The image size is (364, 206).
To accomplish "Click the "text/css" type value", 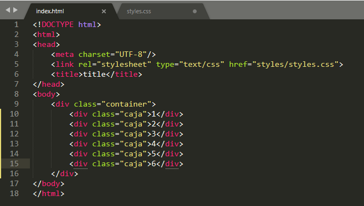I will 202,65.
